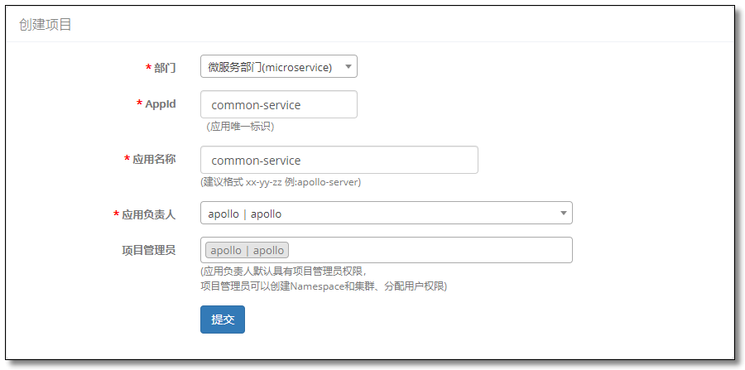
Task: Click the 建议格式 xx-yy-zz hint text
Action: [x=281, y=182]
